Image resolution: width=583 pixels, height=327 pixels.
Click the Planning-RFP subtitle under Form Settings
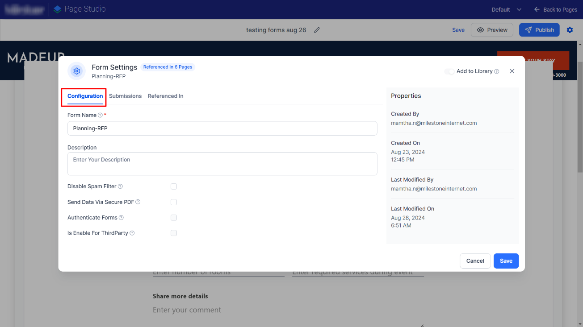pos(109,76)
